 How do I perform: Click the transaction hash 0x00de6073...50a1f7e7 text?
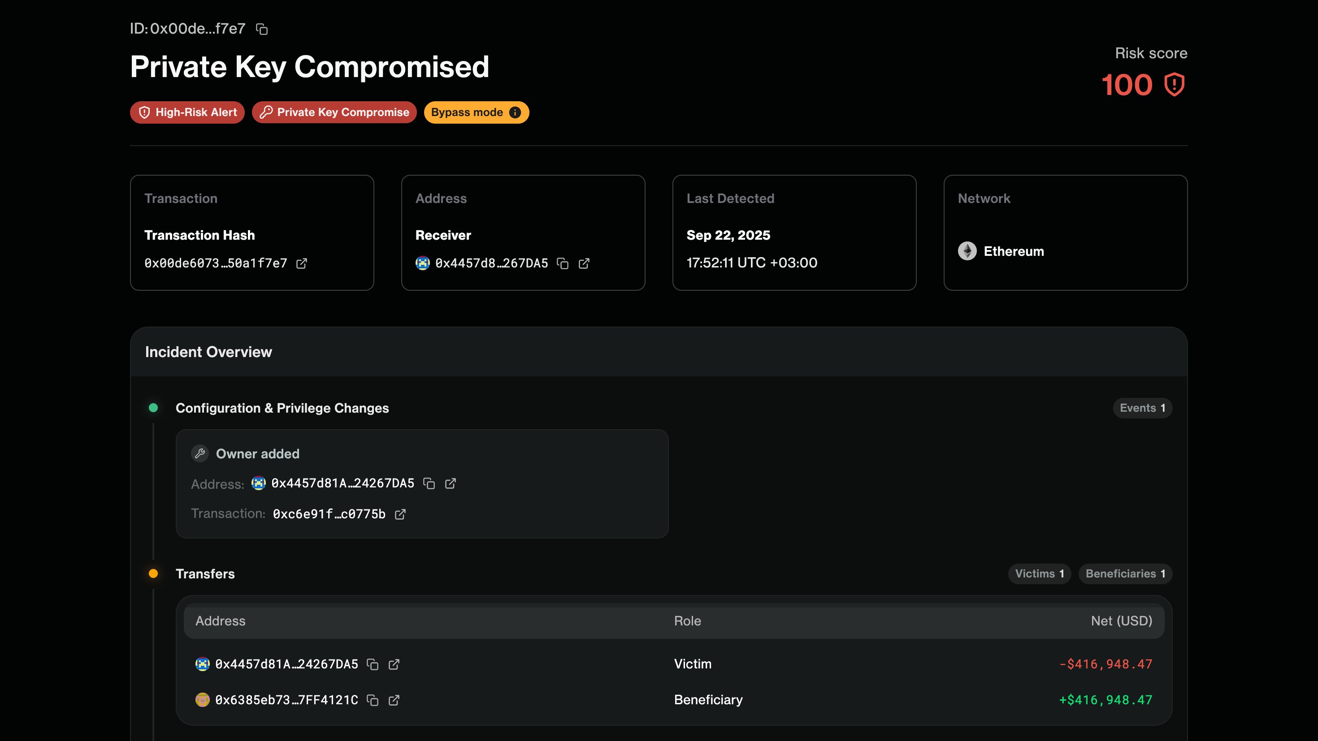(215, 263)
